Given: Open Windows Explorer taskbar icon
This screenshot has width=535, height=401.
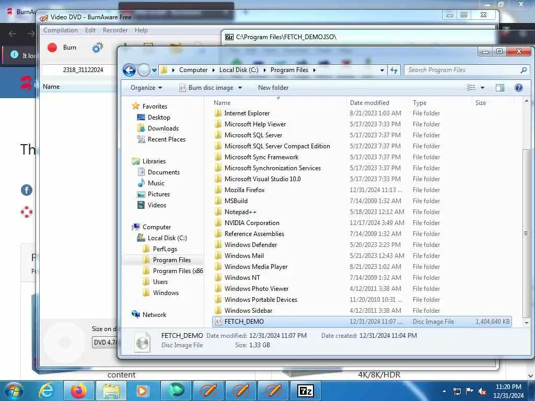Looking at the screenshot, I should point(111,391).
